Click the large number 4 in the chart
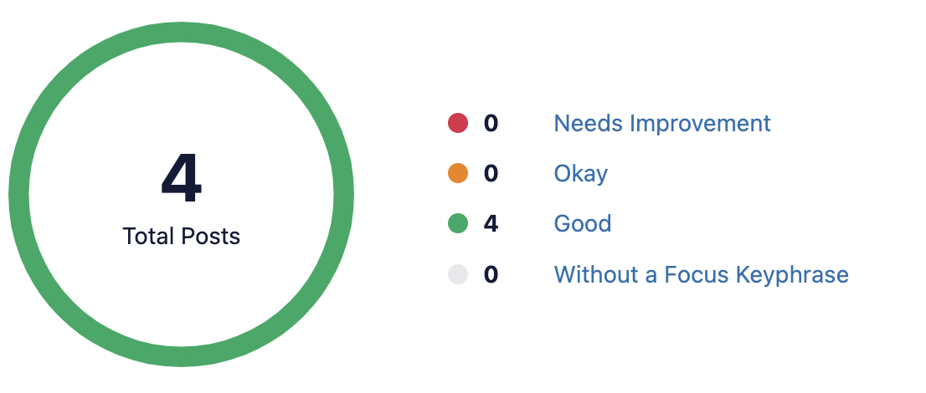926x393 pixels. tap(182, 178)
